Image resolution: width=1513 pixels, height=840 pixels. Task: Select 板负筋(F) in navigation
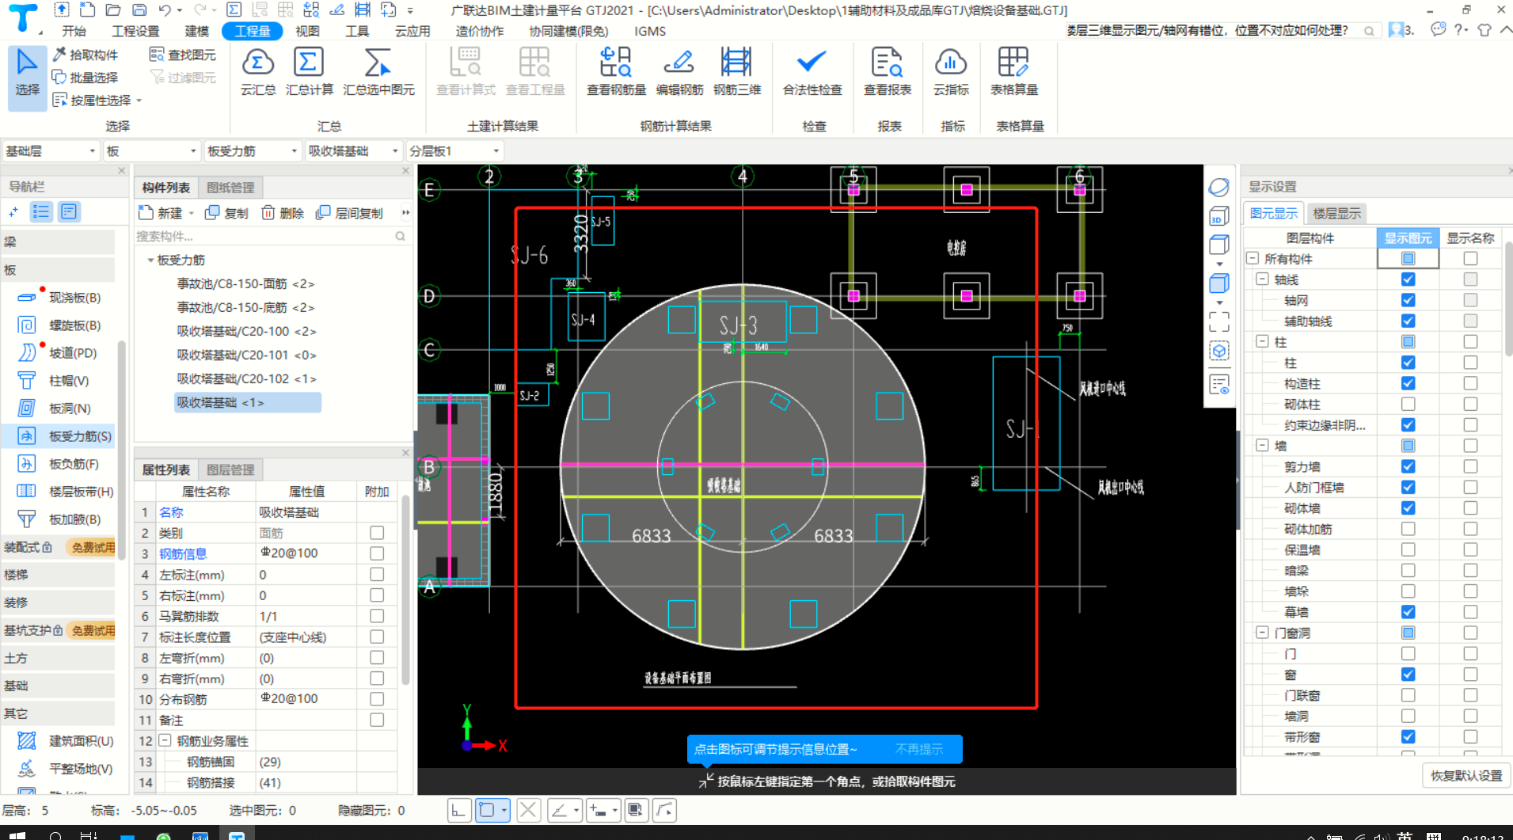coord(59,464)
